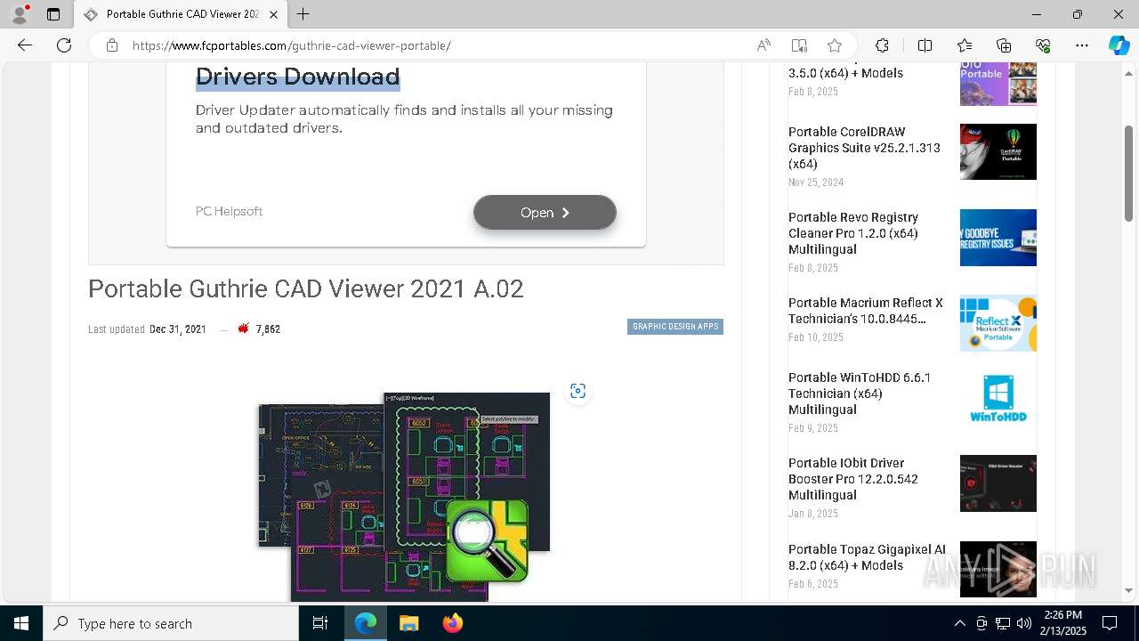1139x641 pixels.
Task: Click scrollbar down arrow
Action: pos(1129,591)
